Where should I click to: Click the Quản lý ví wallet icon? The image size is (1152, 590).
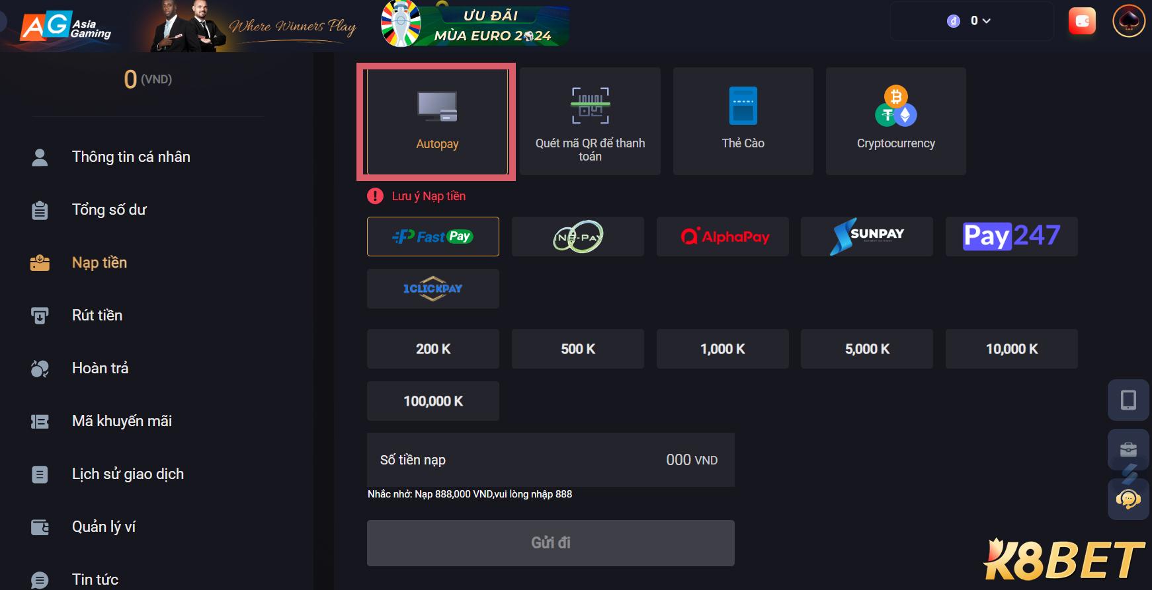click(40, 527)
